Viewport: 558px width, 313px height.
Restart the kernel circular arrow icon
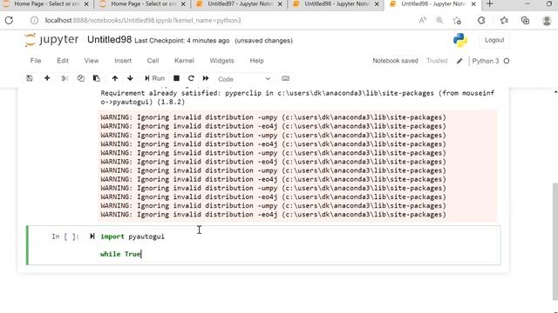tap(191, 78)
